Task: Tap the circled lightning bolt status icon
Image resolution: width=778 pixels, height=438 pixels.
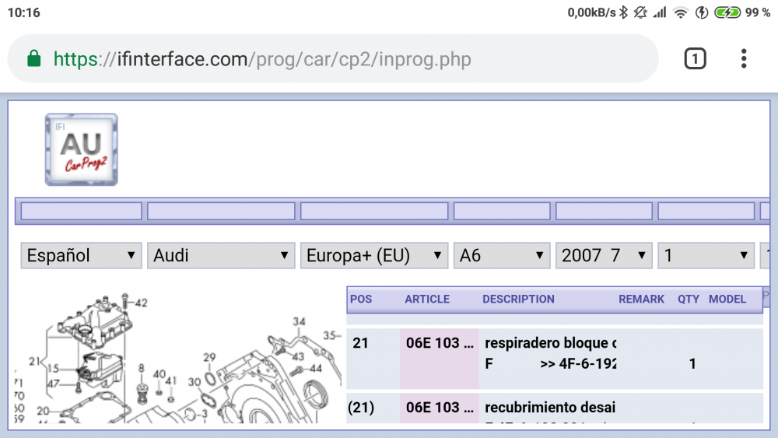Action: pyautogui.click(x=702, y=12)
